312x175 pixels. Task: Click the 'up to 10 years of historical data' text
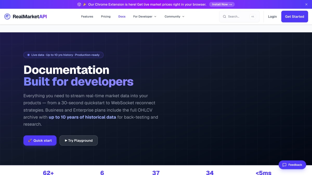tap(82, 117)
